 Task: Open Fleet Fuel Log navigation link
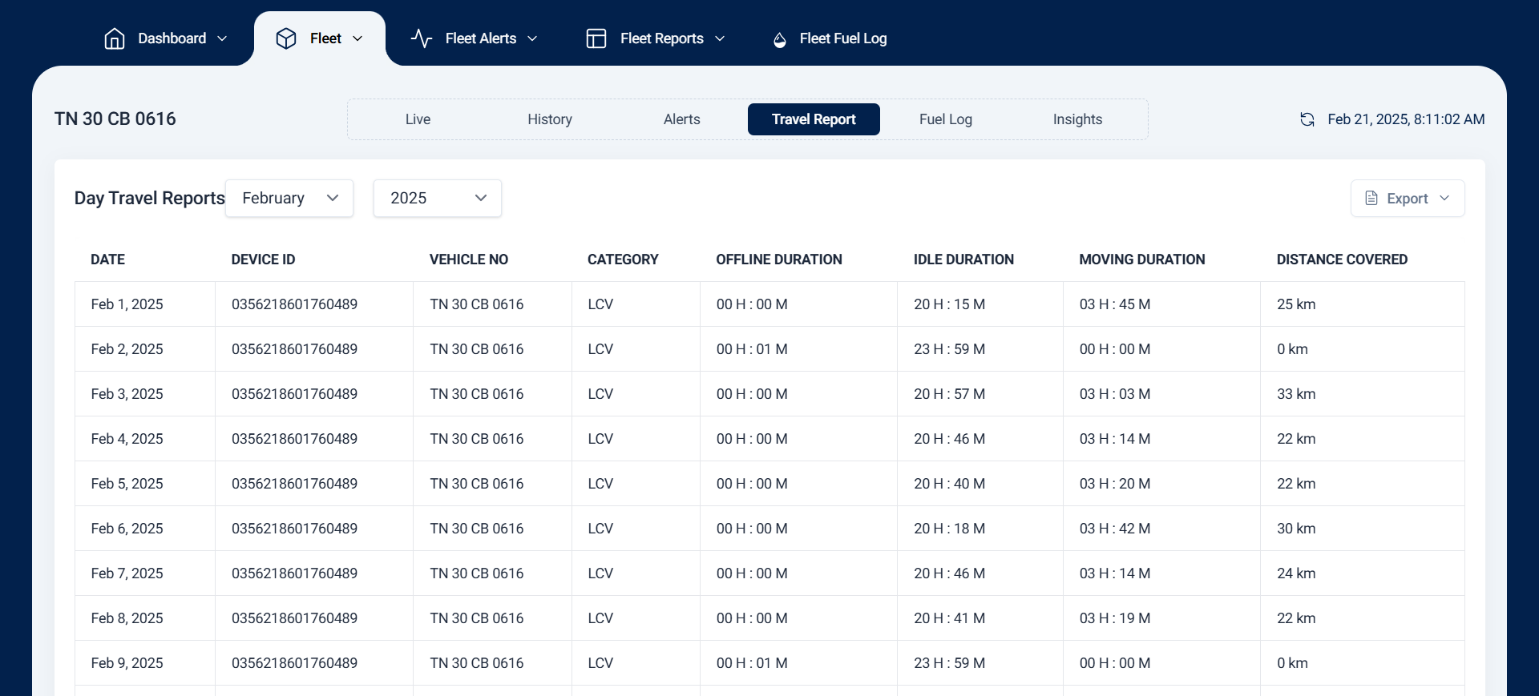[x=842, y=38]
